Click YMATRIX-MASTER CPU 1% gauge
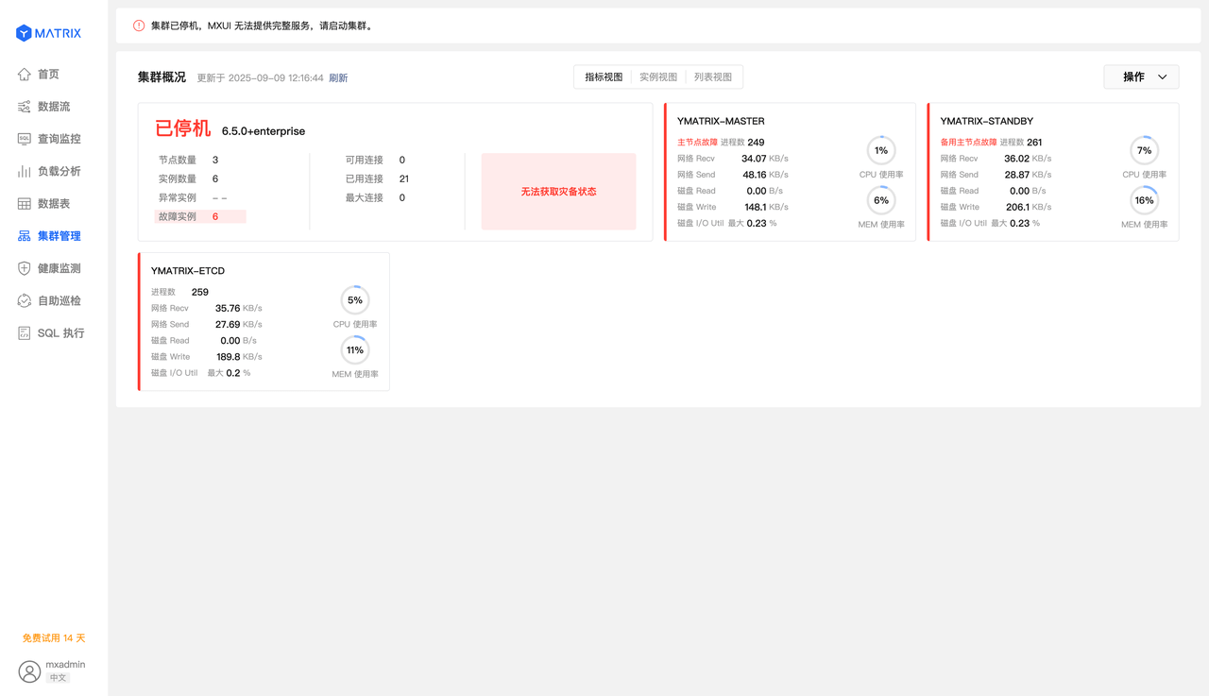Image resolution: width=1209 pixels, height=696 pixels. click(881, 150)
